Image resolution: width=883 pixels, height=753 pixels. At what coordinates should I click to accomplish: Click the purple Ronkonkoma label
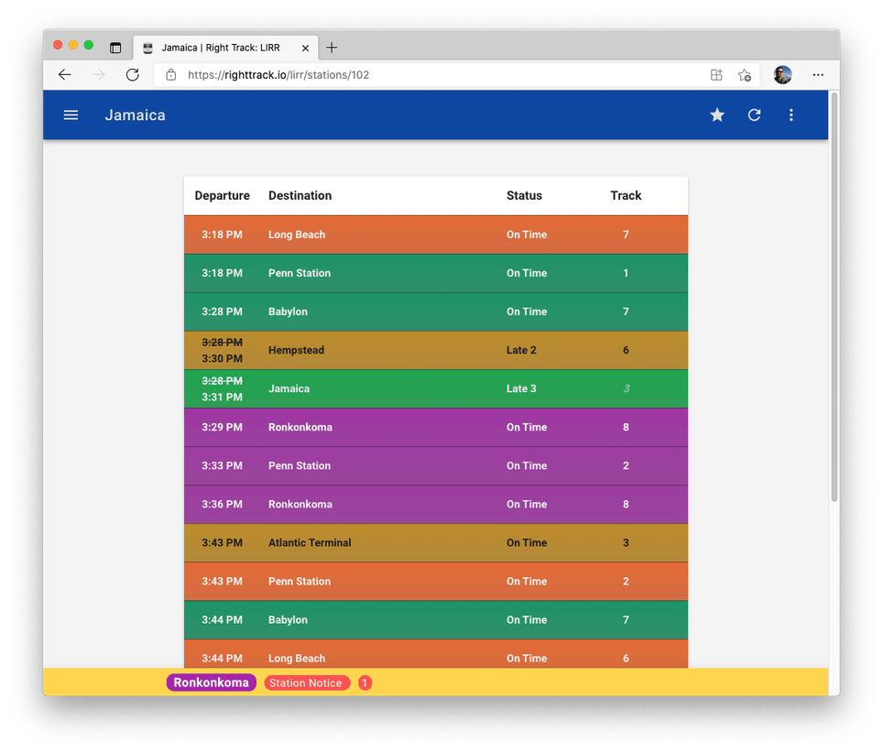click(x=211, y=682)
